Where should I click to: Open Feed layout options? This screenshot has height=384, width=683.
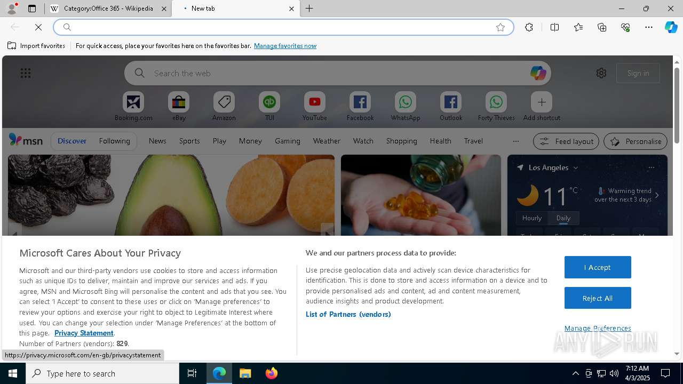pyautogui.click(x=566, y=141)
